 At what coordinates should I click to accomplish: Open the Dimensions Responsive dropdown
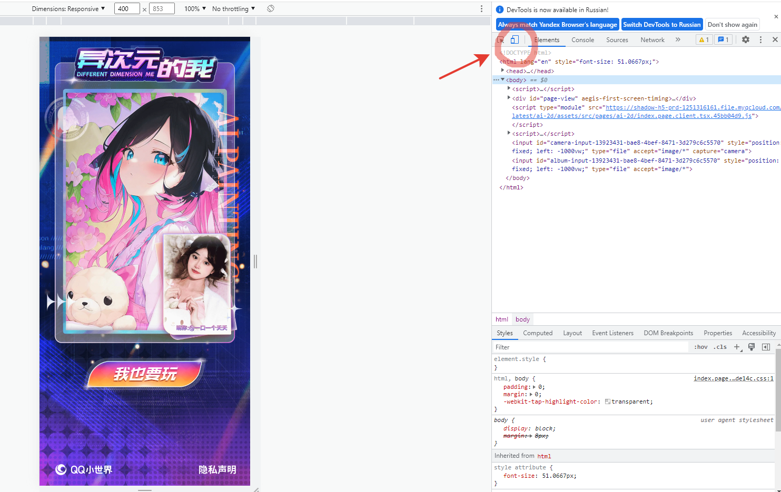(68, 8)
